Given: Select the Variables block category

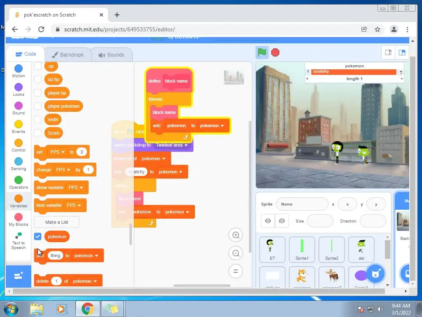Looking at the screenshot, I should click(18, 201).
